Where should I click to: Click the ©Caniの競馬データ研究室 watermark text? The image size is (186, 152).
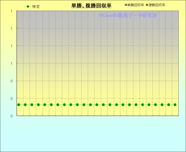pos(128,16)
